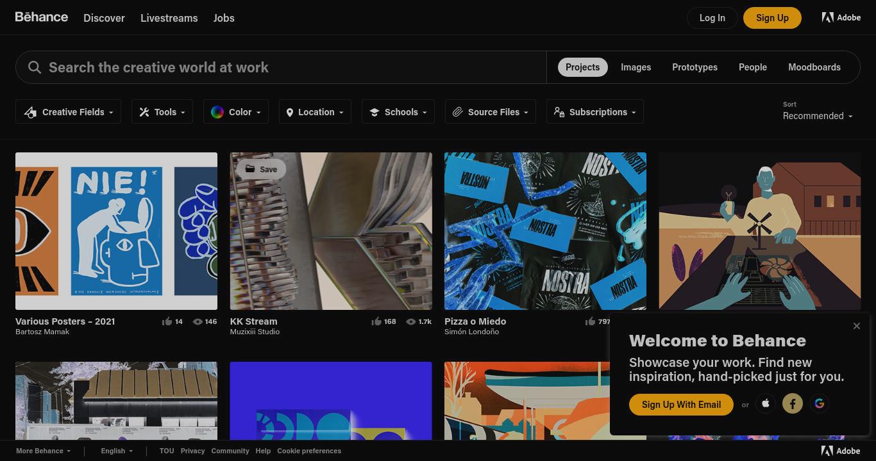Switch to the People tab

pos(753,67)
